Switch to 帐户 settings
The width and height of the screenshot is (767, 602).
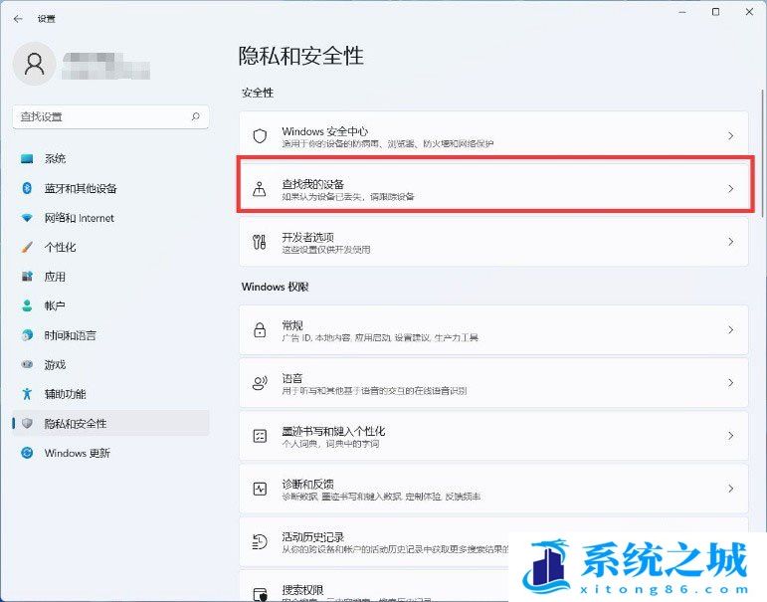click(x=111, y=305)
